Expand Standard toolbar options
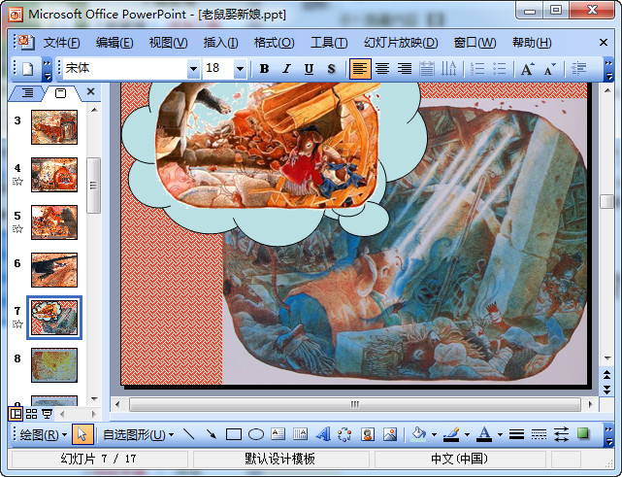 pyautogui.click(x=47, y=69)
